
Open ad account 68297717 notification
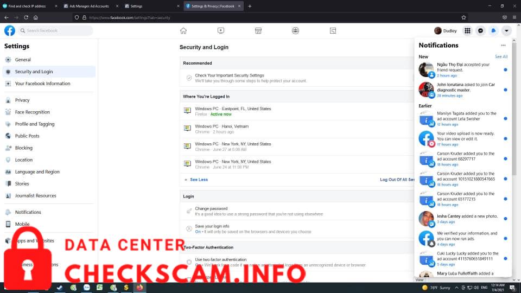(x=463, y=159)
